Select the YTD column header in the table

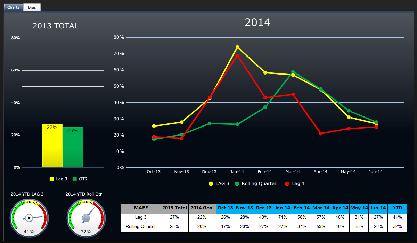tap(397, 208)
